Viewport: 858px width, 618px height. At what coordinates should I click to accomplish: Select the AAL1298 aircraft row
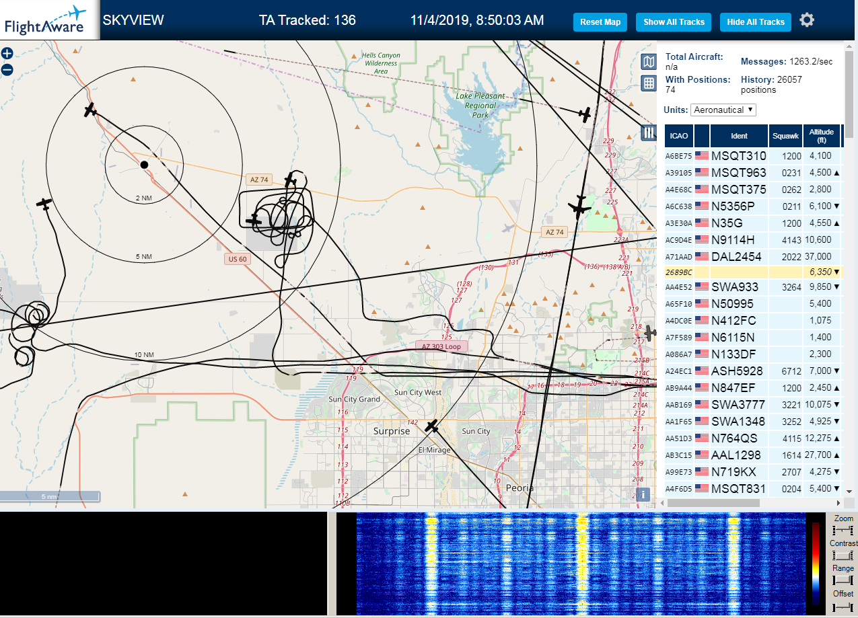click(x=753, y=455)
